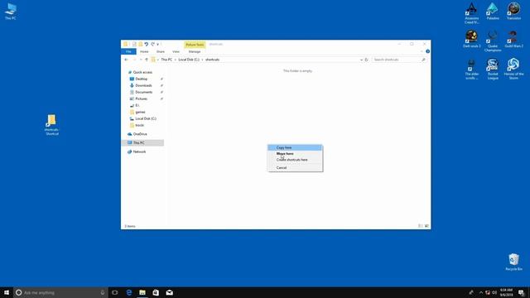The width and height of the screenshot is (530, 298).
Task: Go up one folder level arrow
Action: [x=147, y=60]
